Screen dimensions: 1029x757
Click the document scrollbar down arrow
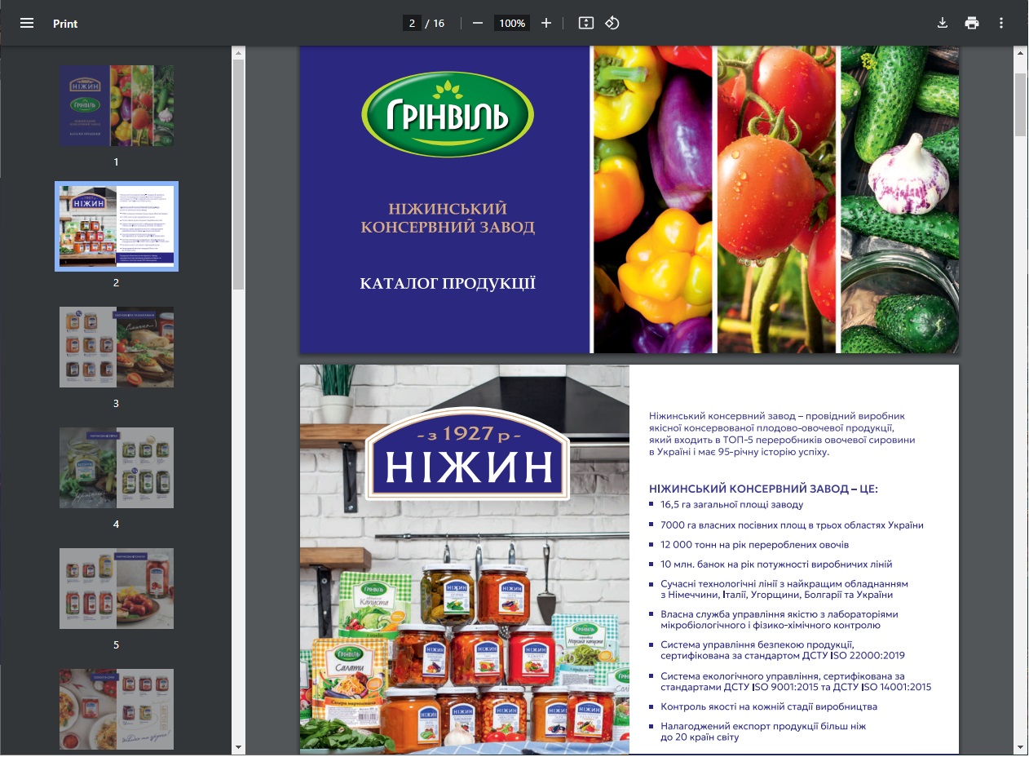[1020, 747]
